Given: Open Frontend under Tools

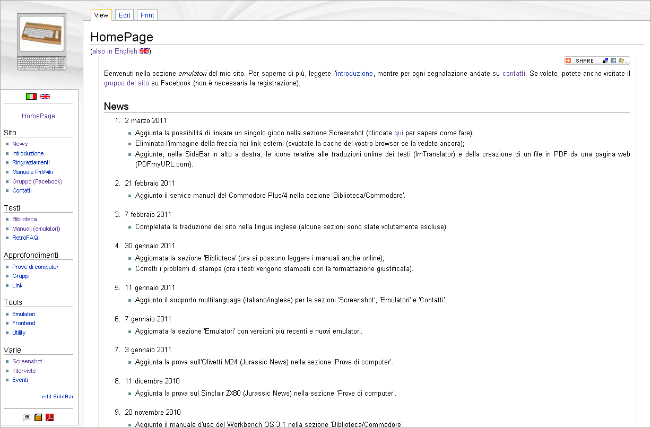Looking at the screenshot, I should [x=24, y=323].
